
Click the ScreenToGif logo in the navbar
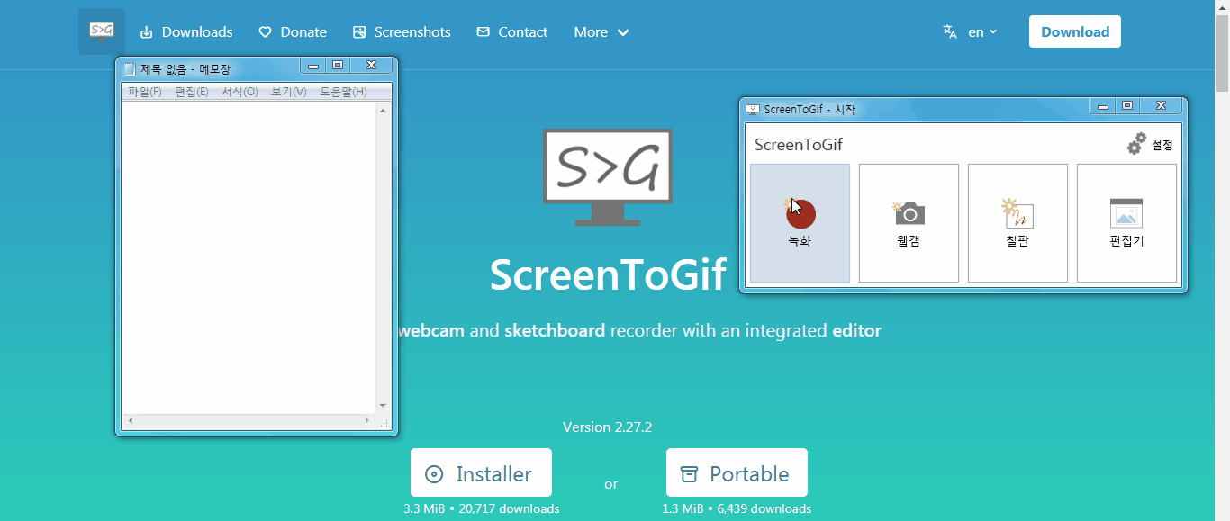[102, 31]
